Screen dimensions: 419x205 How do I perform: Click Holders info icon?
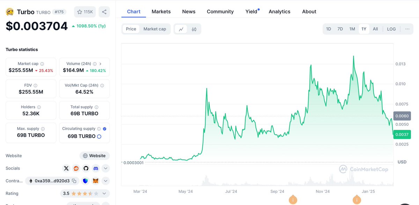[x=39, y=107]
